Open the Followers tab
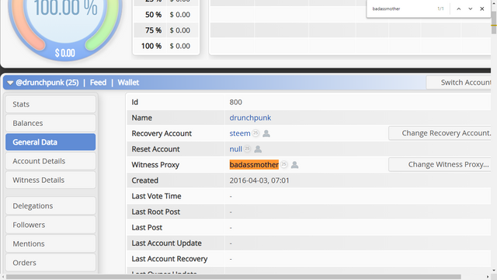This screenshot has width=497, height=280. [x=50, y=225]
